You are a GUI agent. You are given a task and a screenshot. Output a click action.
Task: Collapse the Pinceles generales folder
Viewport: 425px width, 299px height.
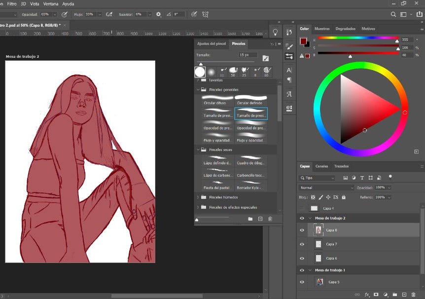coord(198,90)
